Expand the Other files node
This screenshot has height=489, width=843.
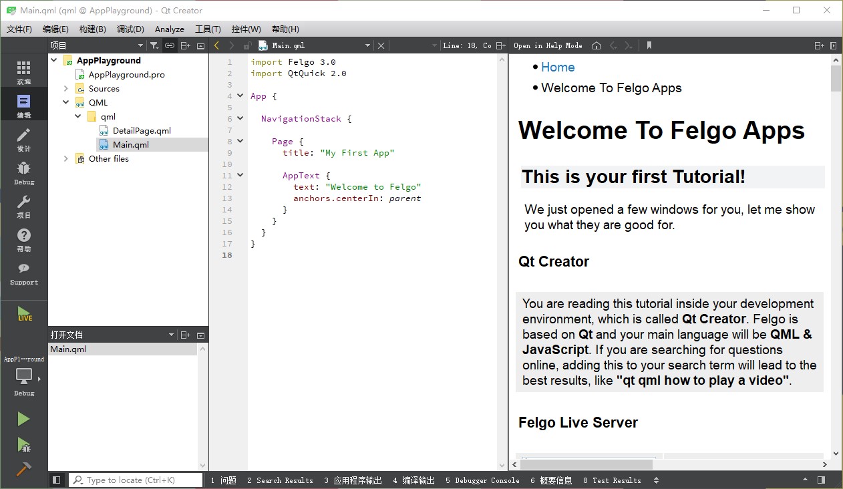pyautogui.click(x=66, y=158)
